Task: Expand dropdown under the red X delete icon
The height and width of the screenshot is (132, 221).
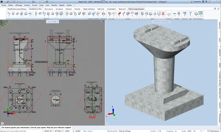Action: point(163,16)
